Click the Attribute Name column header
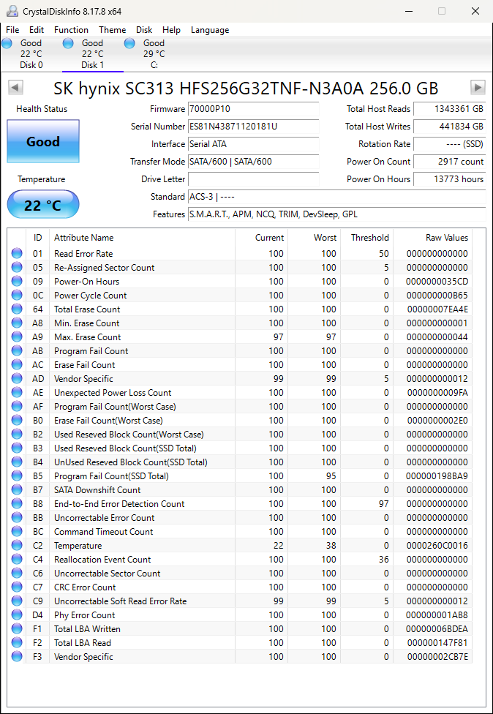Viewport: 493px width, 714px height. [x=83, y=238]
